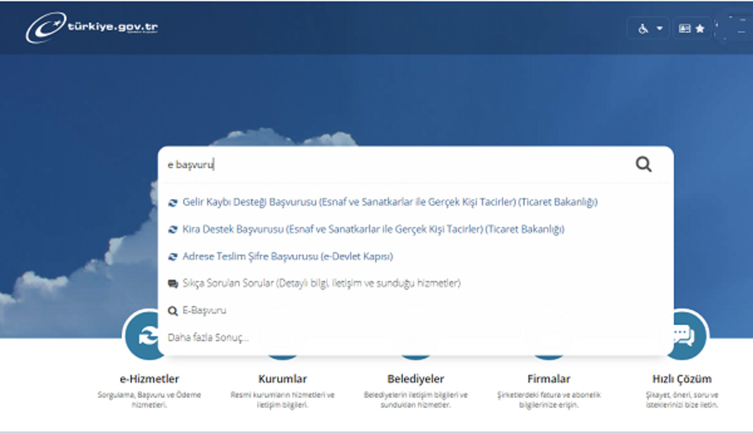
Task: Click the magnifier search button
Action: click(644, 164)
